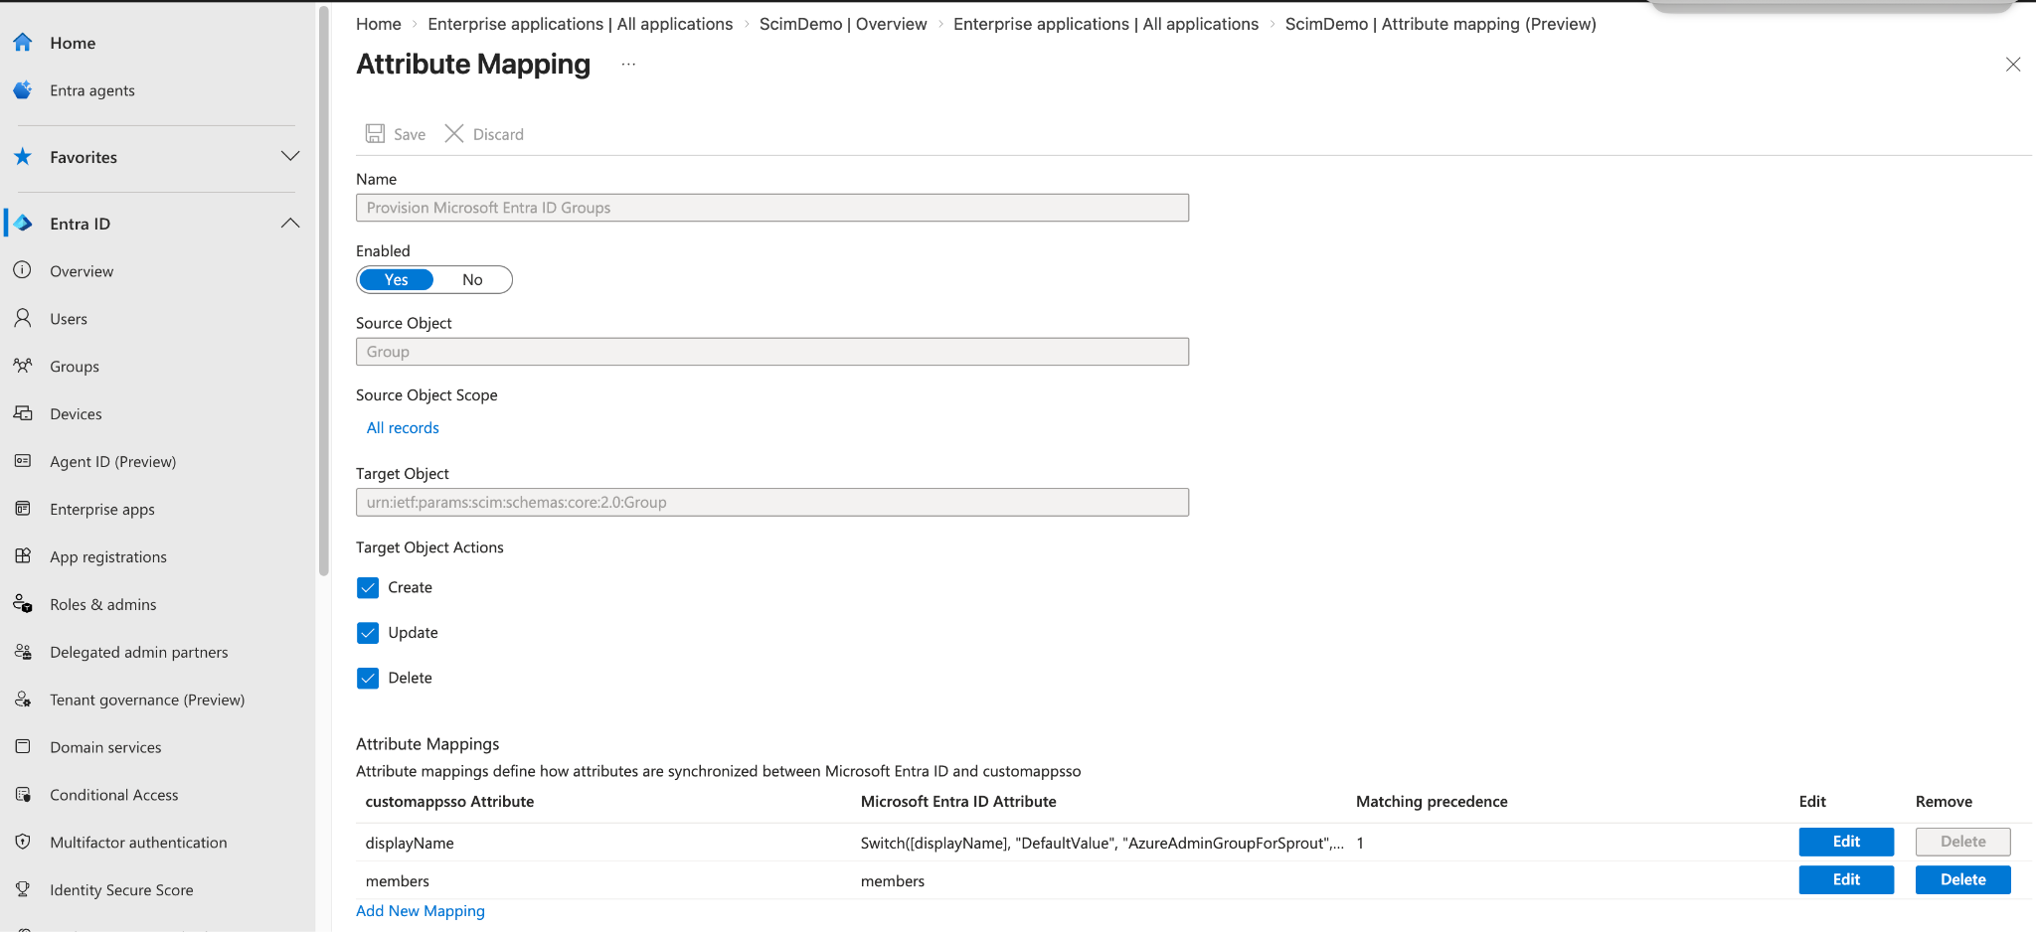The height and width of the screenshot is (932, 2036).
Task: Click the Home icon in sidebar
Action: click(x=23, y=43)
